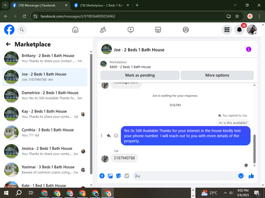Click the address bar URL facebook.com/messages
The width and height of the screenshot is (265, 198).
(x=78, y=16)
